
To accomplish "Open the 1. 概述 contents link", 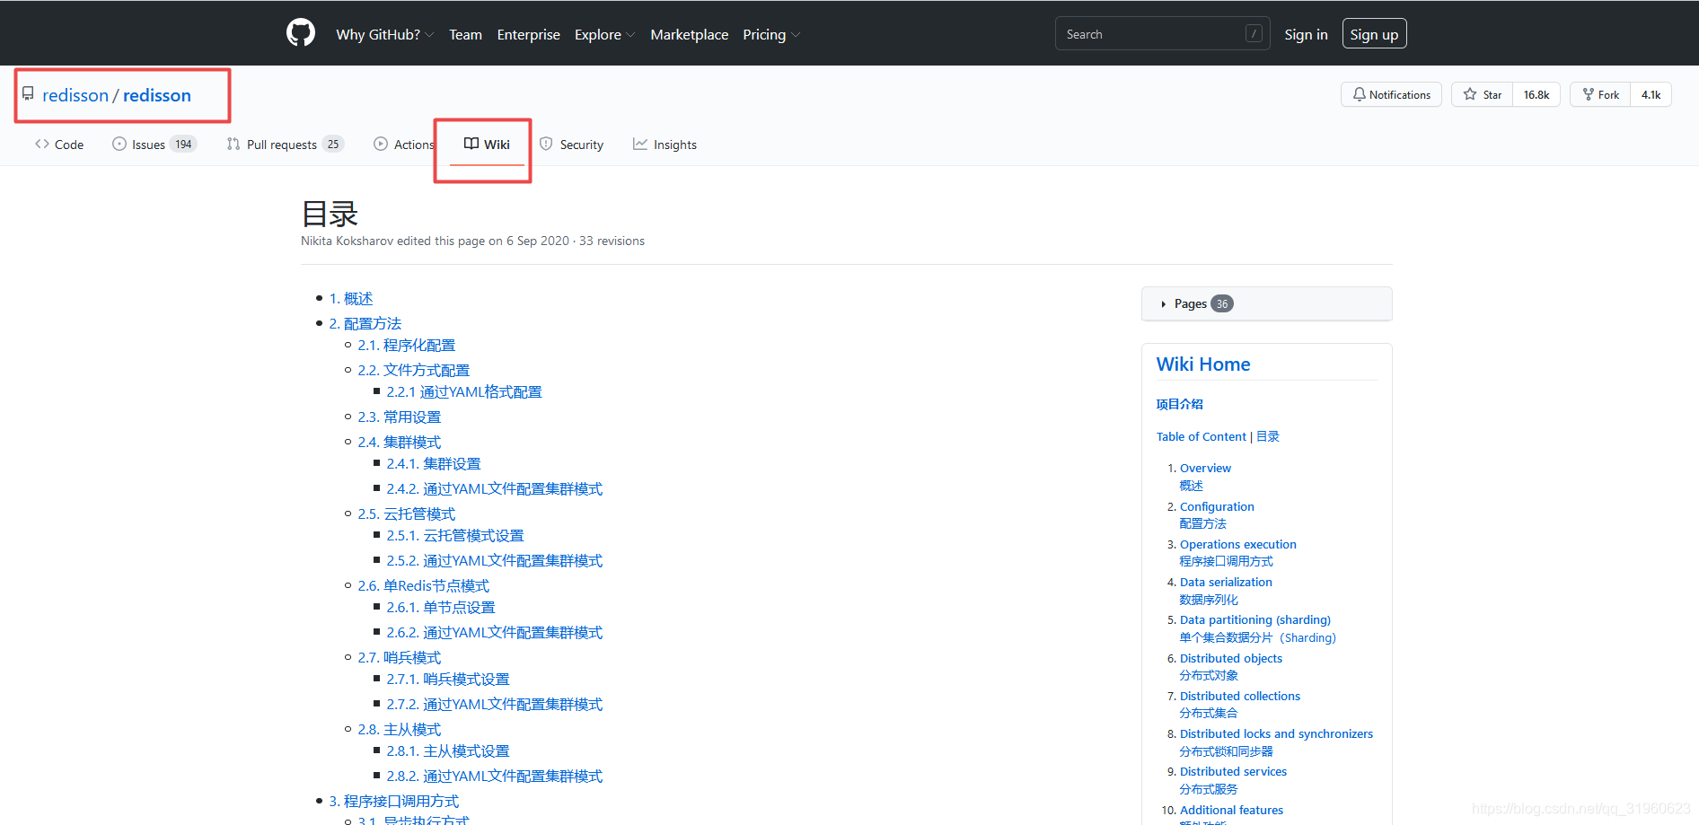I will (x=351, y=298).
